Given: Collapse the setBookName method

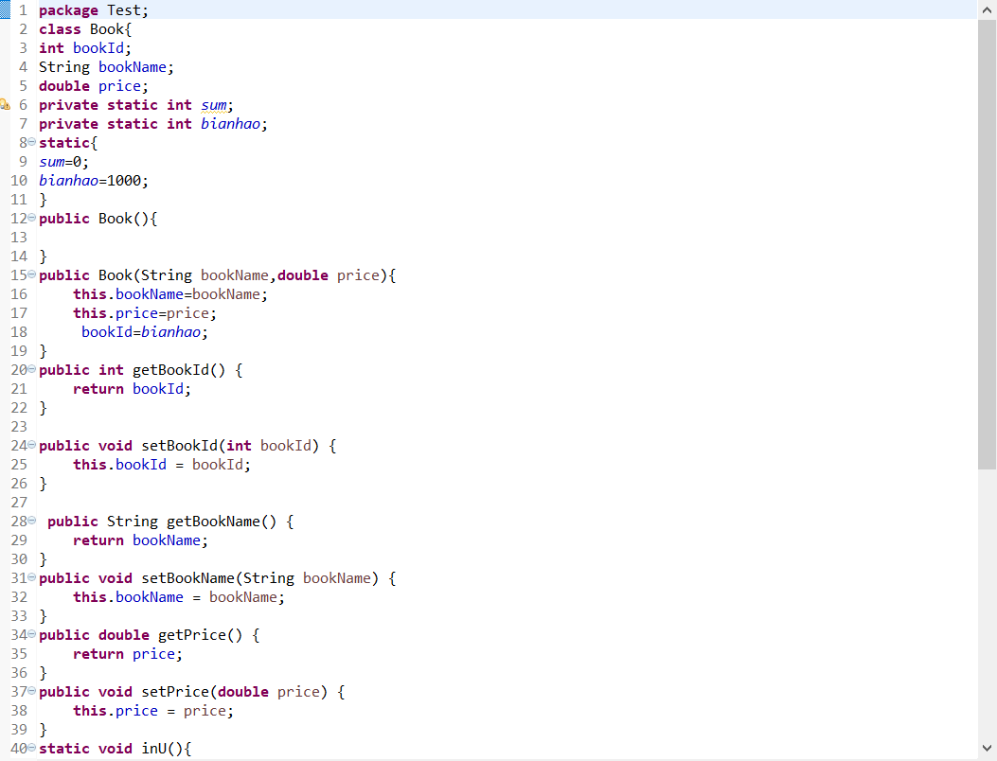Looking at the screenshot, I should (x=32, y=578).
